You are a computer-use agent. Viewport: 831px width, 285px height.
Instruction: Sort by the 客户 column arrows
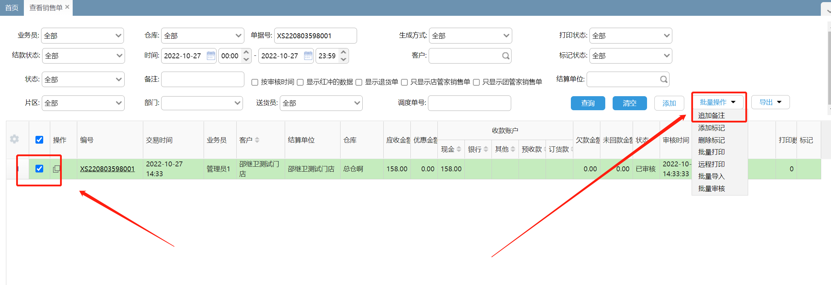[257, 140]
